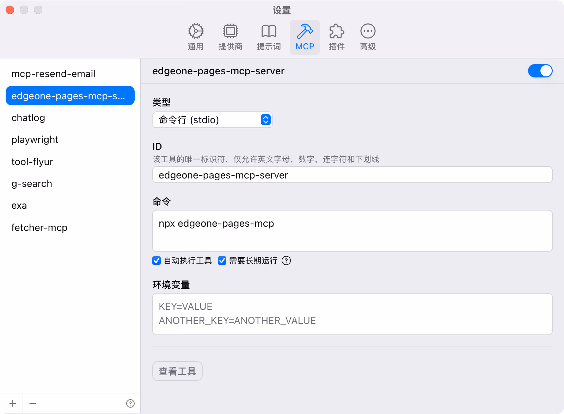
Task: Uncheck the 需要长期运行 checkbox
Action: coord(222,261)
